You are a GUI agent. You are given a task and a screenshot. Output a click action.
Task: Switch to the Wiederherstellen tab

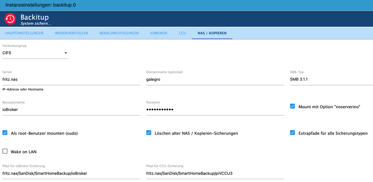click(x=71, y=33)
